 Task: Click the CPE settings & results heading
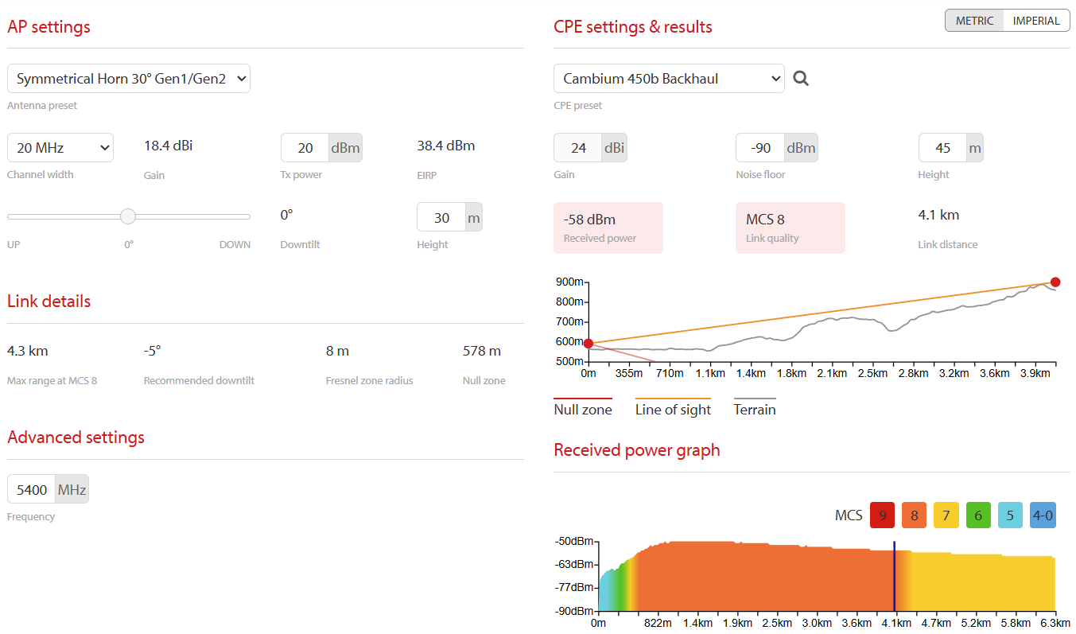click(x=633, y=27)
